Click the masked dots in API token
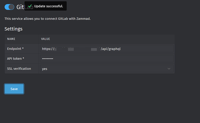Screen dimensions: 200x123 (48, 59)
